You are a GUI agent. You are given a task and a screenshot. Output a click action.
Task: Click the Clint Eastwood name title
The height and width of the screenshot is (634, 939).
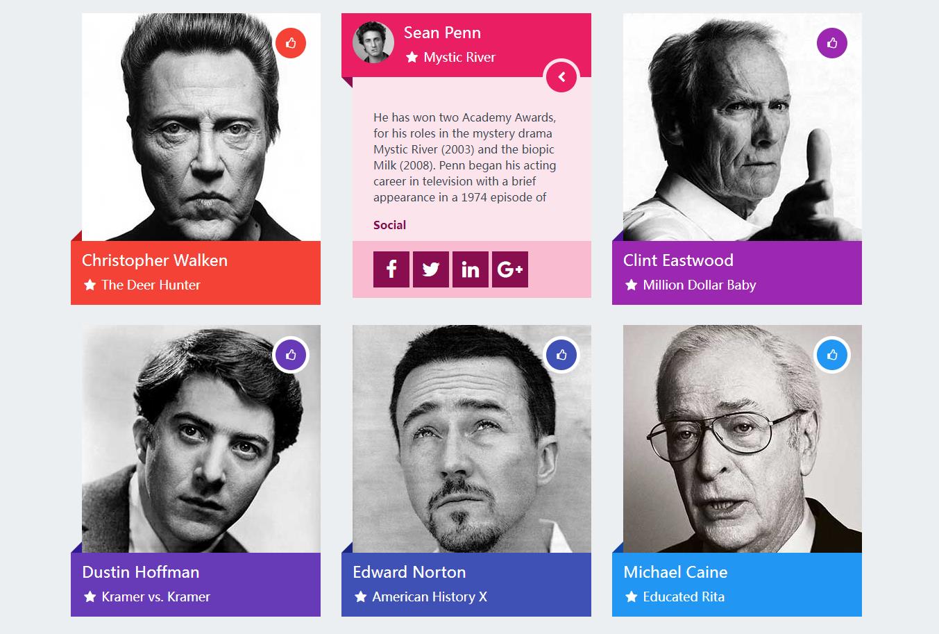[678, 260]
